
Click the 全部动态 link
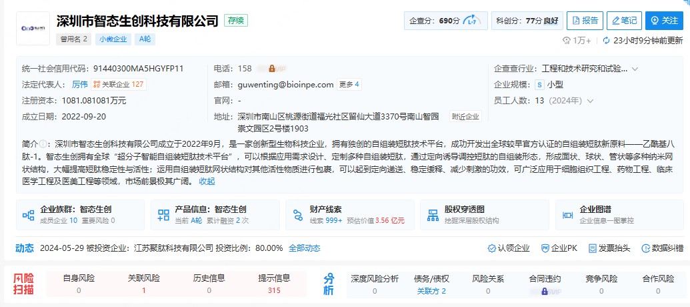304,248
